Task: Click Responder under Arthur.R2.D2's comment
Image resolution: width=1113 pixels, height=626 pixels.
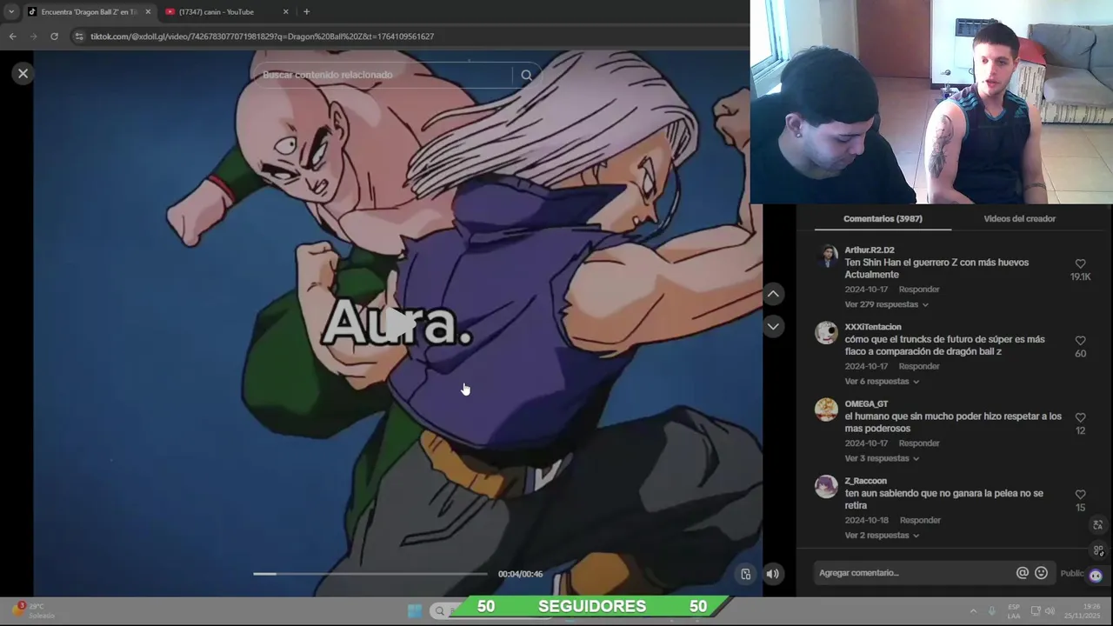Action: (919, 290)
